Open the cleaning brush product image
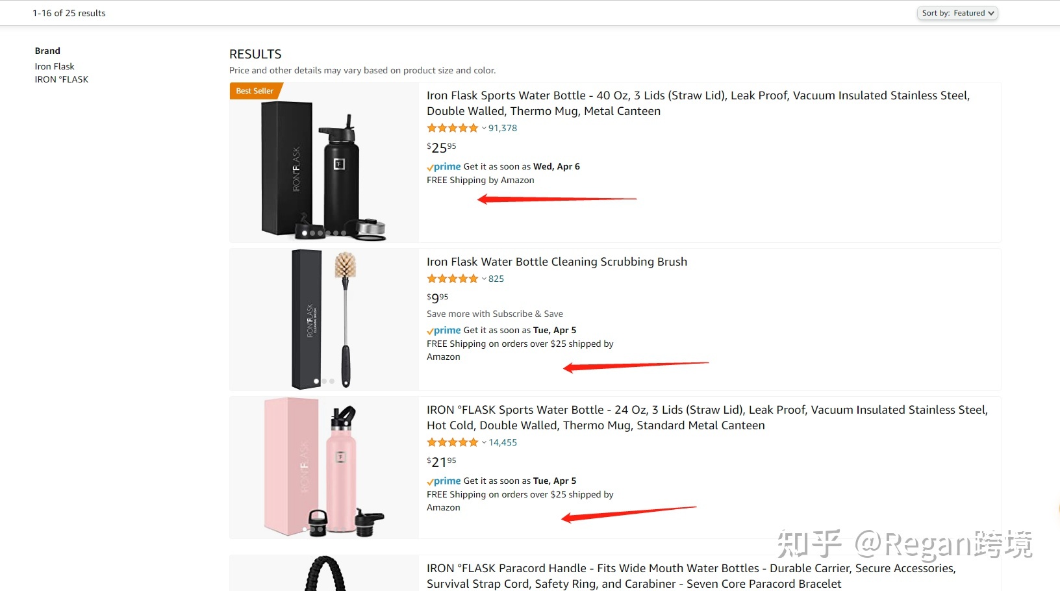The width and height of the screenshot is (1060, 591). [323, 319]
